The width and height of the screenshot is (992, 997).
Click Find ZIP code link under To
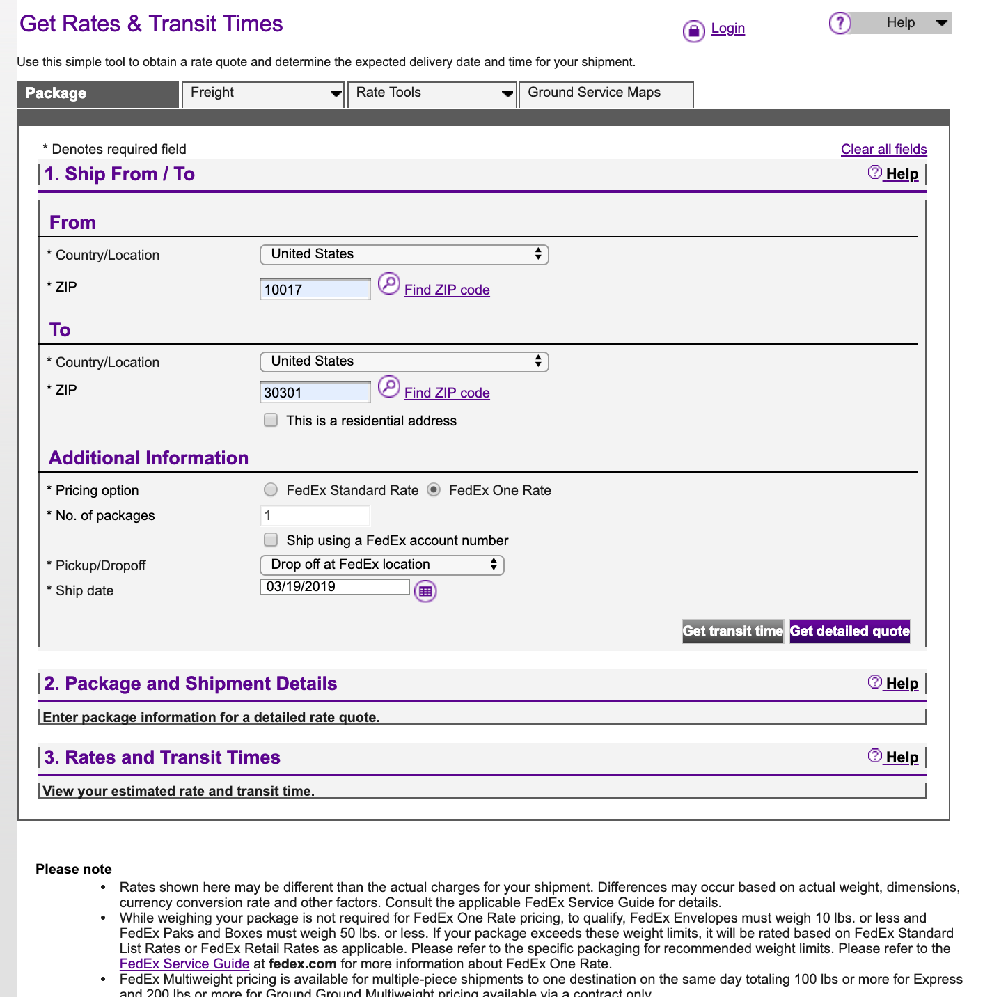point(447,393)
